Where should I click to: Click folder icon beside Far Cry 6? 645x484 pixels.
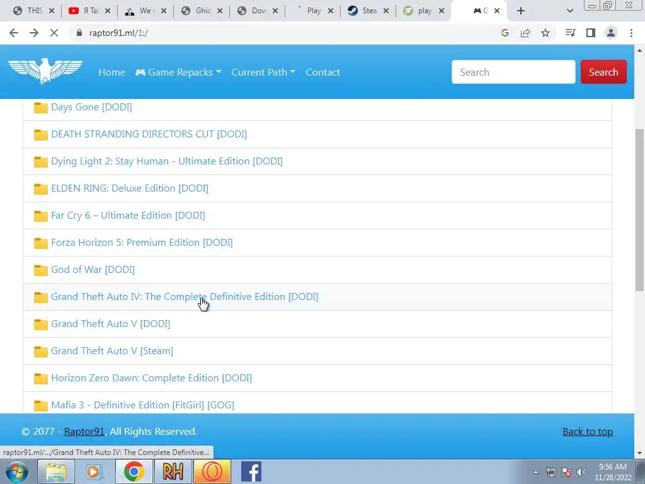[41, 216]
